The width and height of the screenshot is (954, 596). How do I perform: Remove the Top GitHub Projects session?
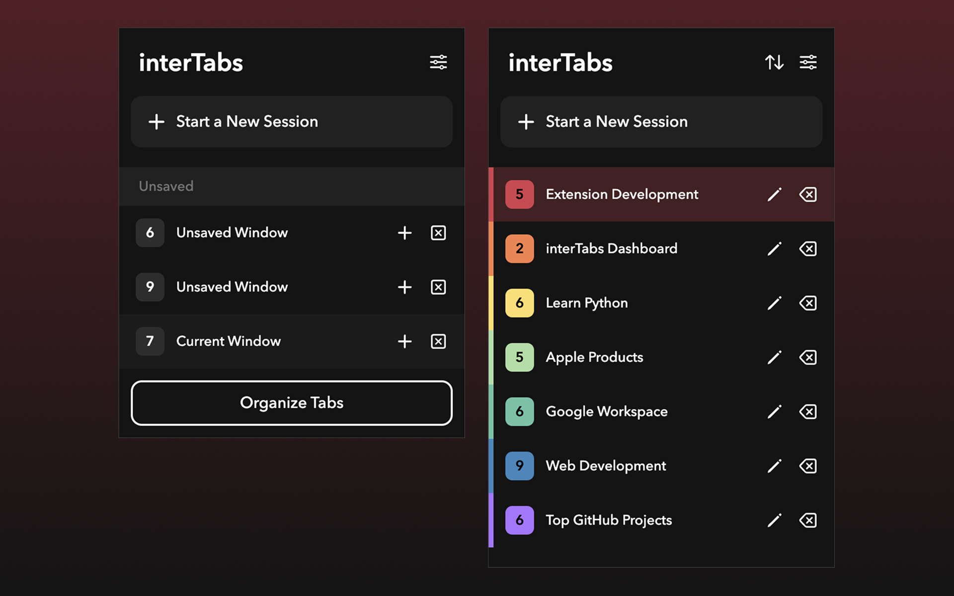808,521
